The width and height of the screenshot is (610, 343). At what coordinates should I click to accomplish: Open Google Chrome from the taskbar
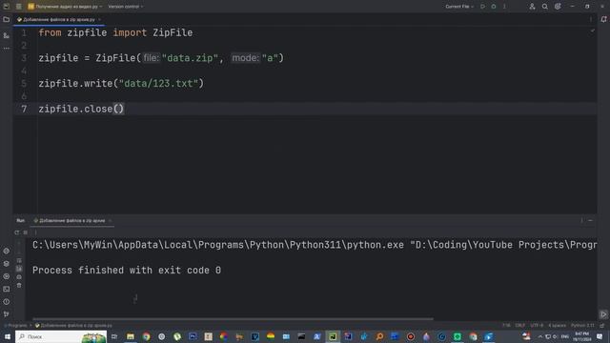[x=146, y=336]
